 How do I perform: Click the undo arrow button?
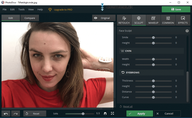click(x=6, y=114)
